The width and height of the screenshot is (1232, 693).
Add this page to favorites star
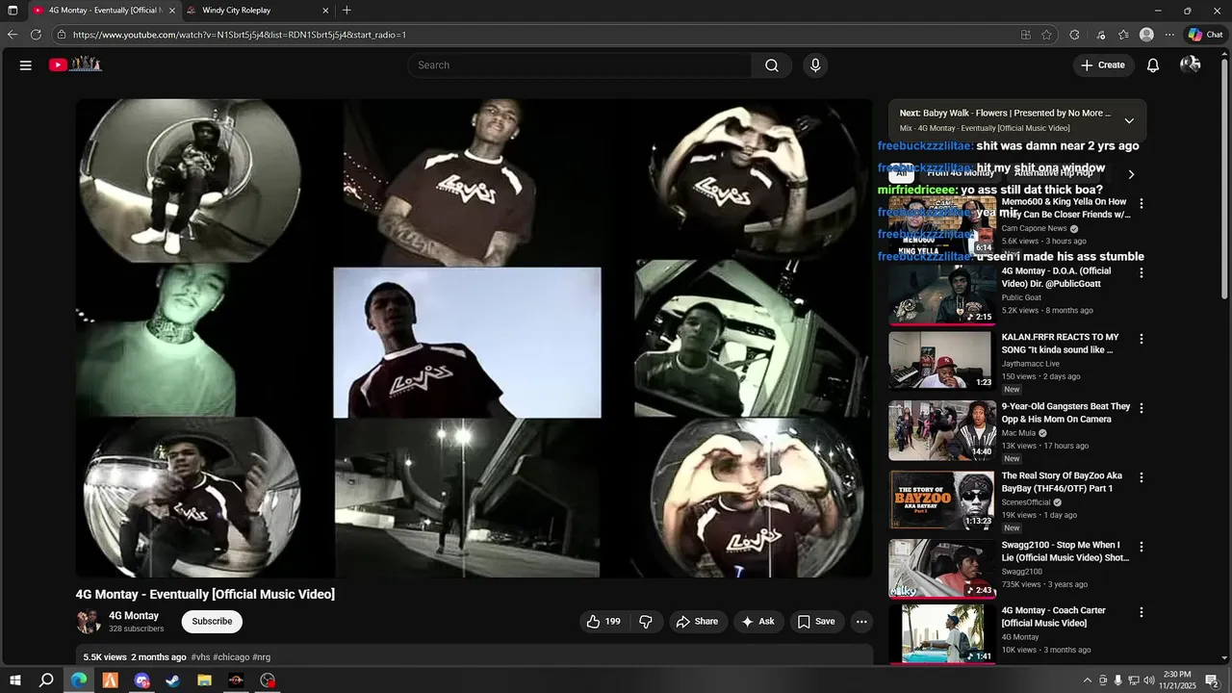pos(1046,35)
